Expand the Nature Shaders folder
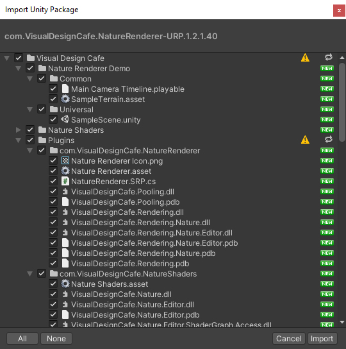The height and width of the screenshot is (349, 346). [19, 130]
